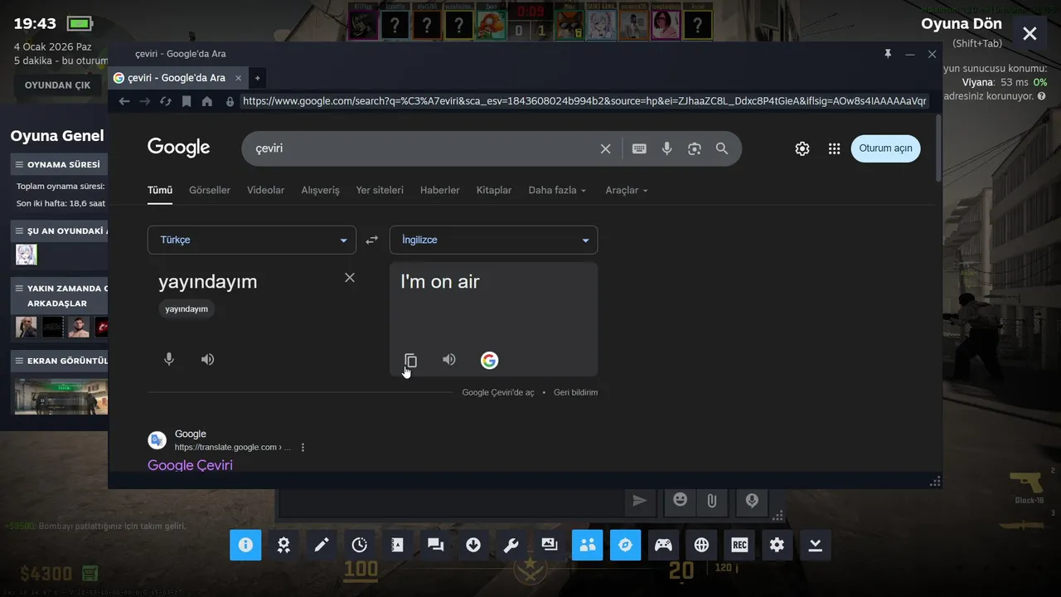This screenshot has height=597, width=1061.
Task: Open overlay settings gear in bottom toolbar
Action: [777, 545]
